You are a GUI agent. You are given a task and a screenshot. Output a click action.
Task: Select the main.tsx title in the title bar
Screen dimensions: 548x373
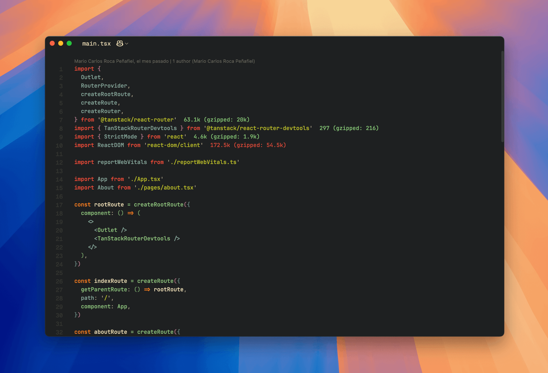(x=96, y=43)
